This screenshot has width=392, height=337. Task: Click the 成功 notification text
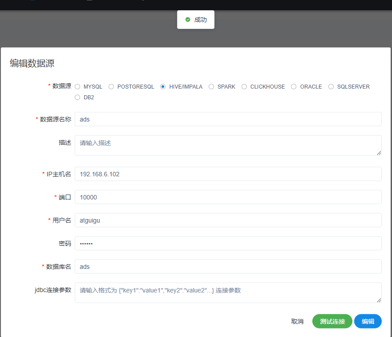tap(201, 20)
